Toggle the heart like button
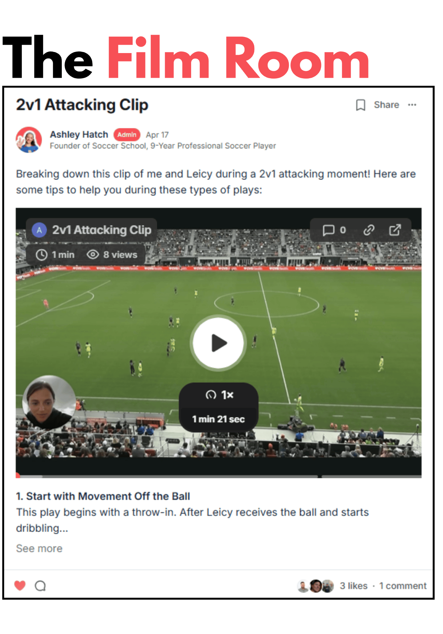This screenshot has width=443, height=634. (x=20, y=585)
